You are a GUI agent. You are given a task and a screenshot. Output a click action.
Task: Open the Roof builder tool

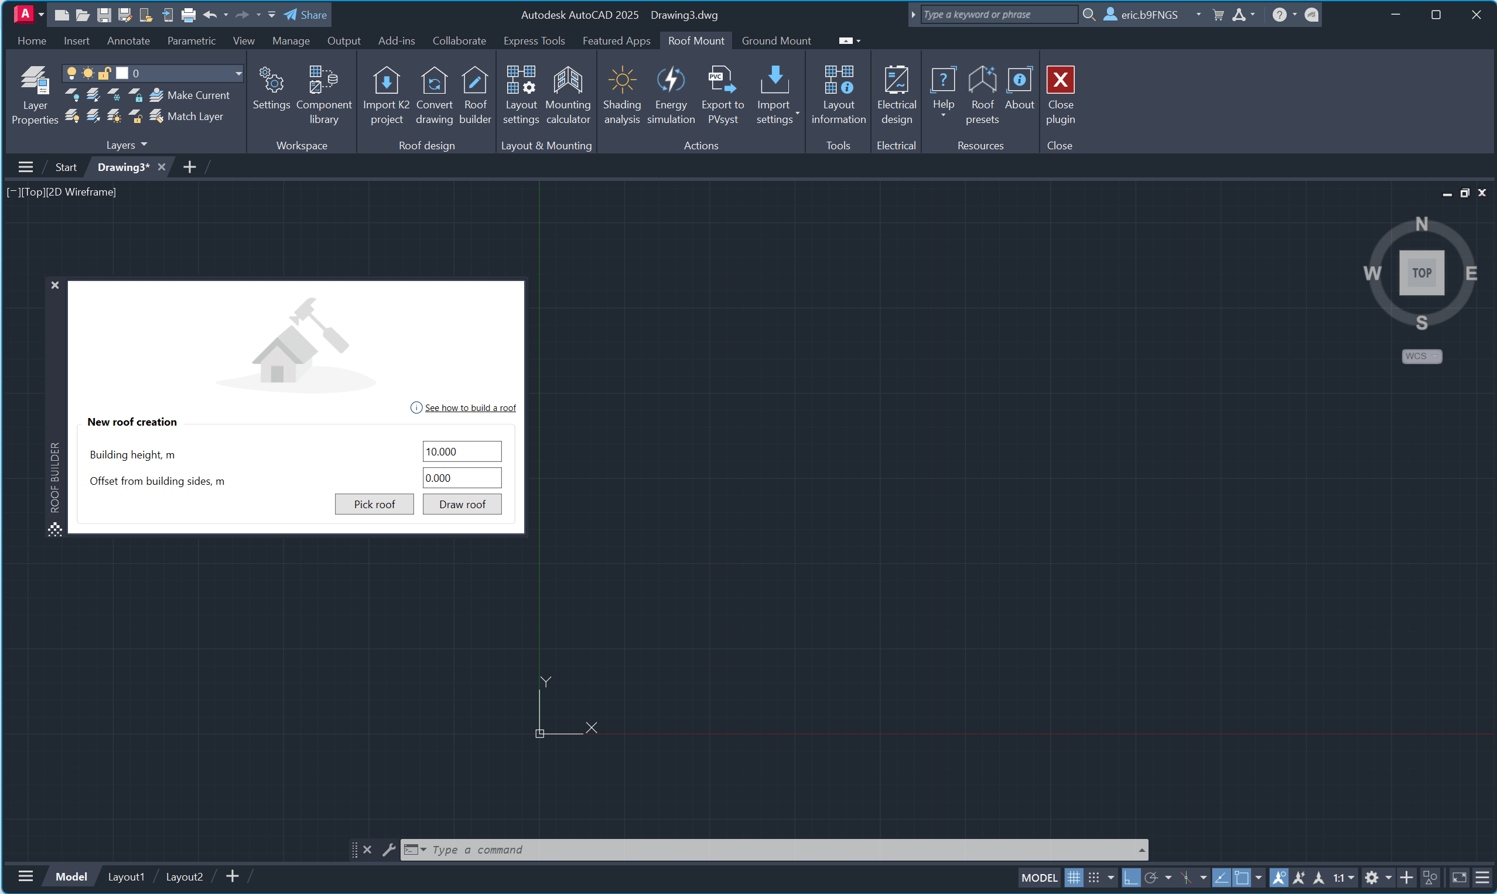point(475,95)
